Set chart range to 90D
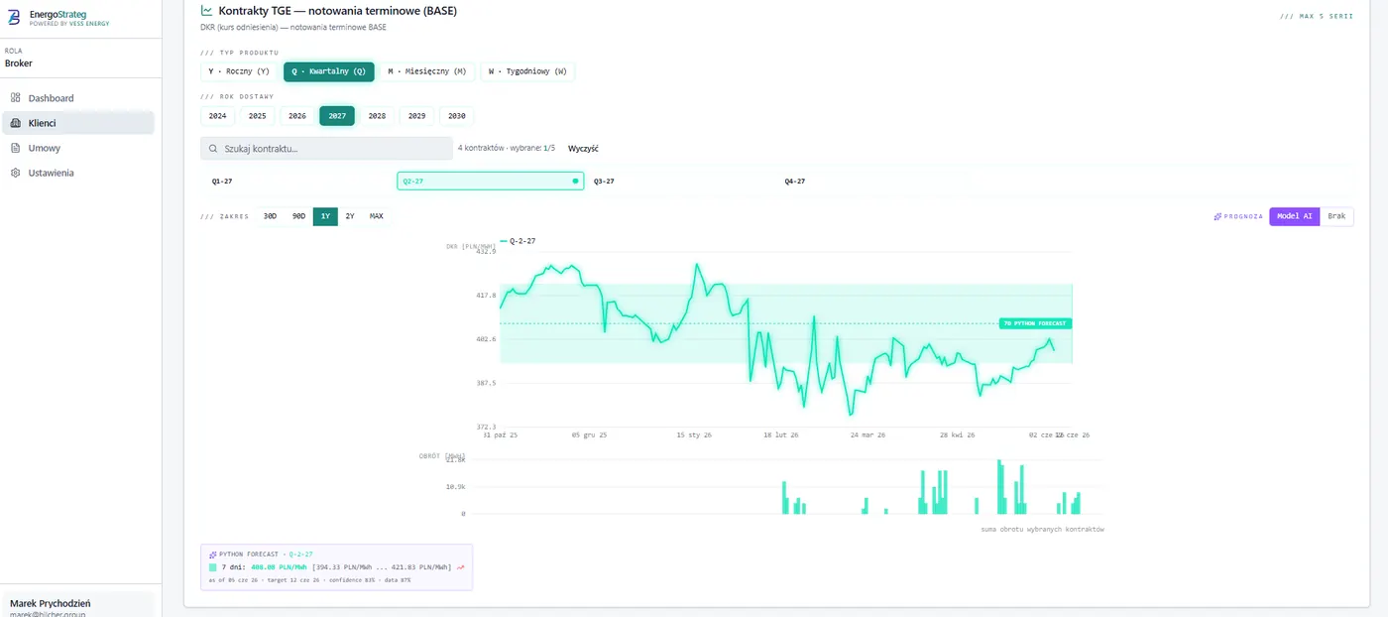 (x=298, y=216)
